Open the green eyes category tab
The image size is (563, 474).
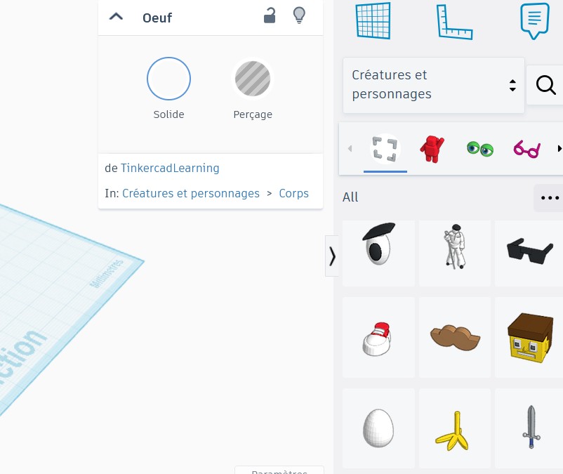coord(480,149)
